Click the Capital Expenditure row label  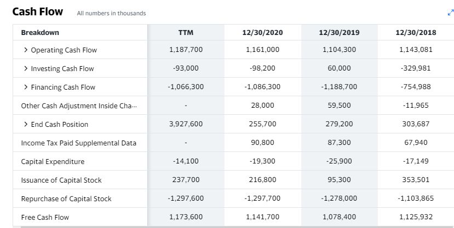pyautogui.click(x=53, y=161)
